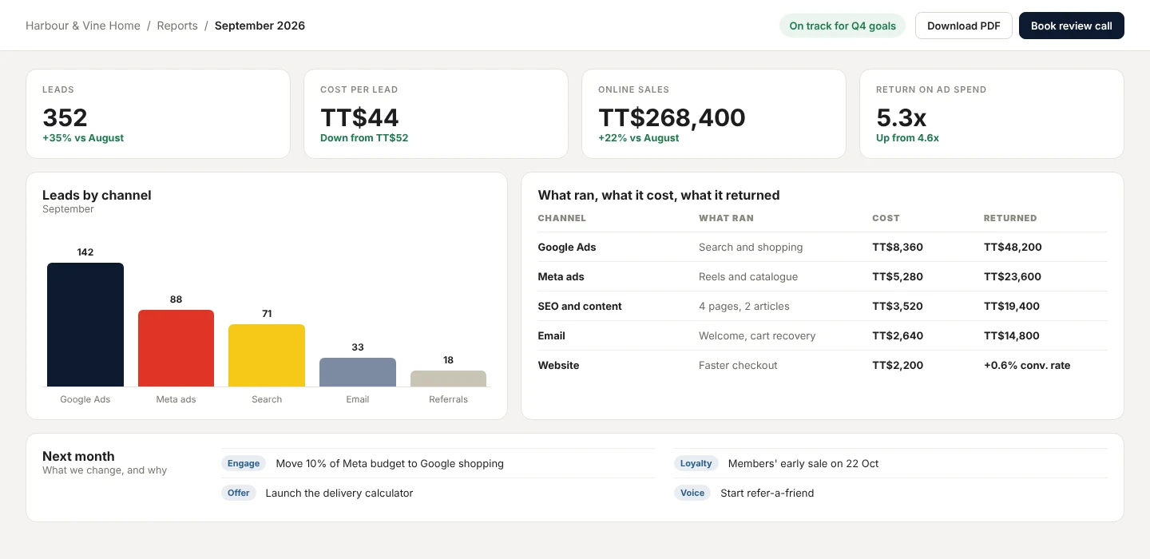Screen dimensions: 1150x559
Task: Open the Harbour & Vine Home breadcrumb
Action: click(x=83, y=26)
